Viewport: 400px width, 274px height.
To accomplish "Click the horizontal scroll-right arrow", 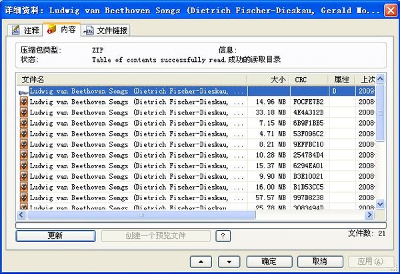I will [369, 215].
